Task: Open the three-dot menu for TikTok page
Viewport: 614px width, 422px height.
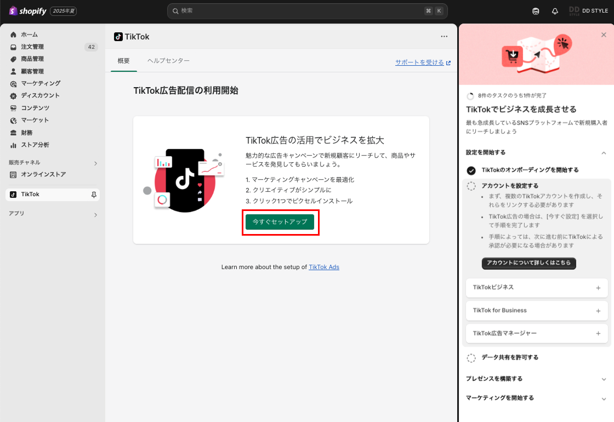Action: click(444, 36)
